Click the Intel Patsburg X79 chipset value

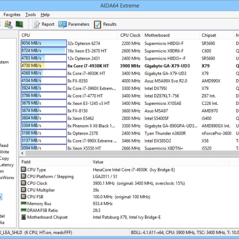[127, 217]
